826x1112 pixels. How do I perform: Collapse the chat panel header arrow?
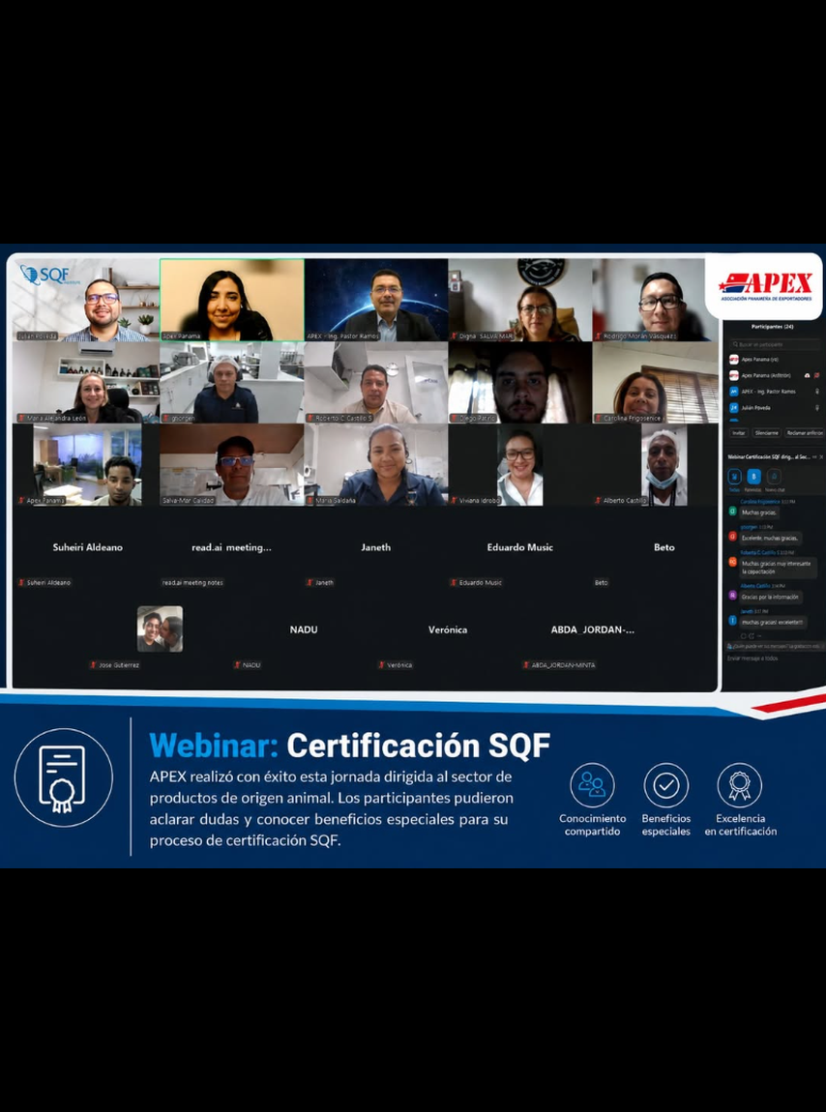point(814,457)
